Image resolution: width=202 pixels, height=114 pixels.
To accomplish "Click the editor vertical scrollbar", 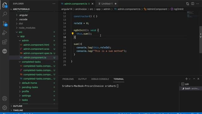I will point(201,39).
